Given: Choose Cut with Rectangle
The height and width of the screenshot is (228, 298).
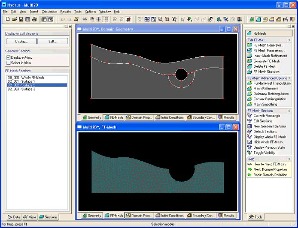Looking at the screenshot, I should 267,116.
